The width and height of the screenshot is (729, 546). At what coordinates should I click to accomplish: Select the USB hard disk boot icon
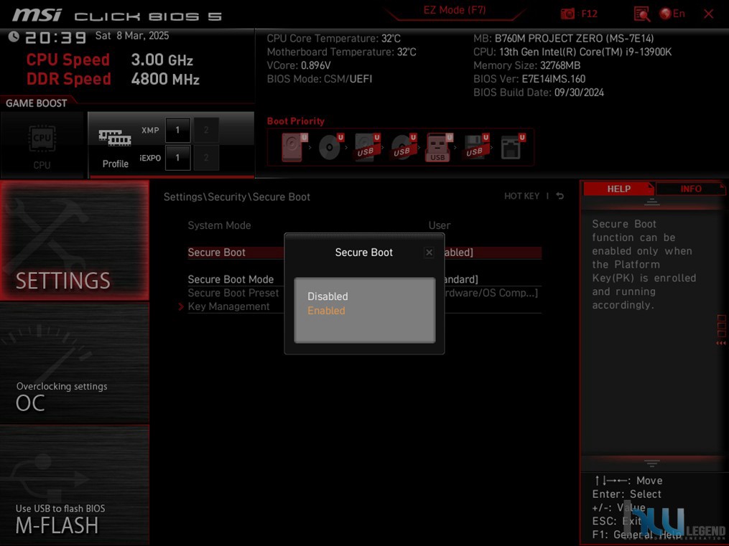click(367, 147)
